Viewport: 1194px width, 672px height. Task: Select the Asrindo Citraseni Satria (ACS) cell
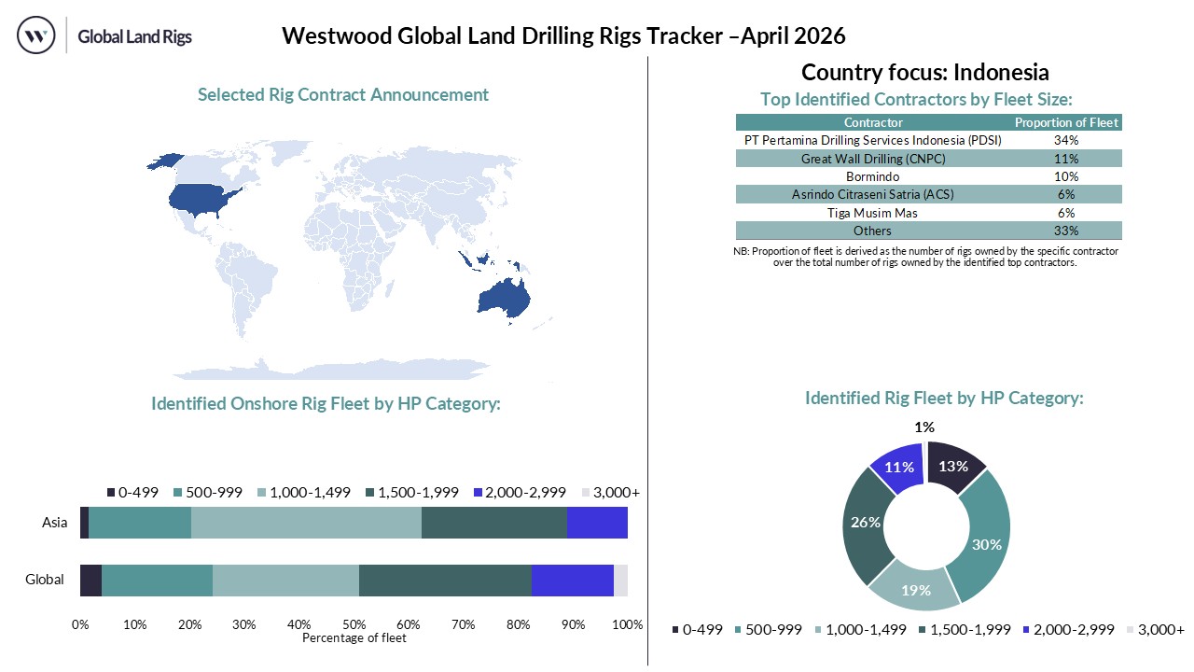[873, 194]
